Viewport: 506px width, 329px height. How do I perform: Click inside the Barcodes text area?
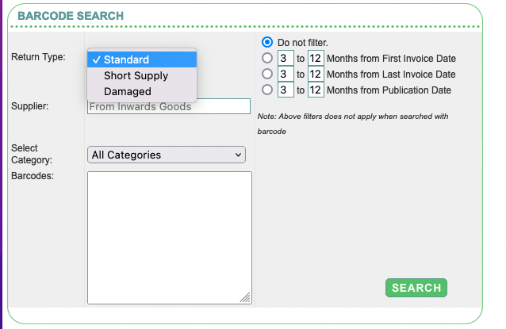tap(170, 238)
